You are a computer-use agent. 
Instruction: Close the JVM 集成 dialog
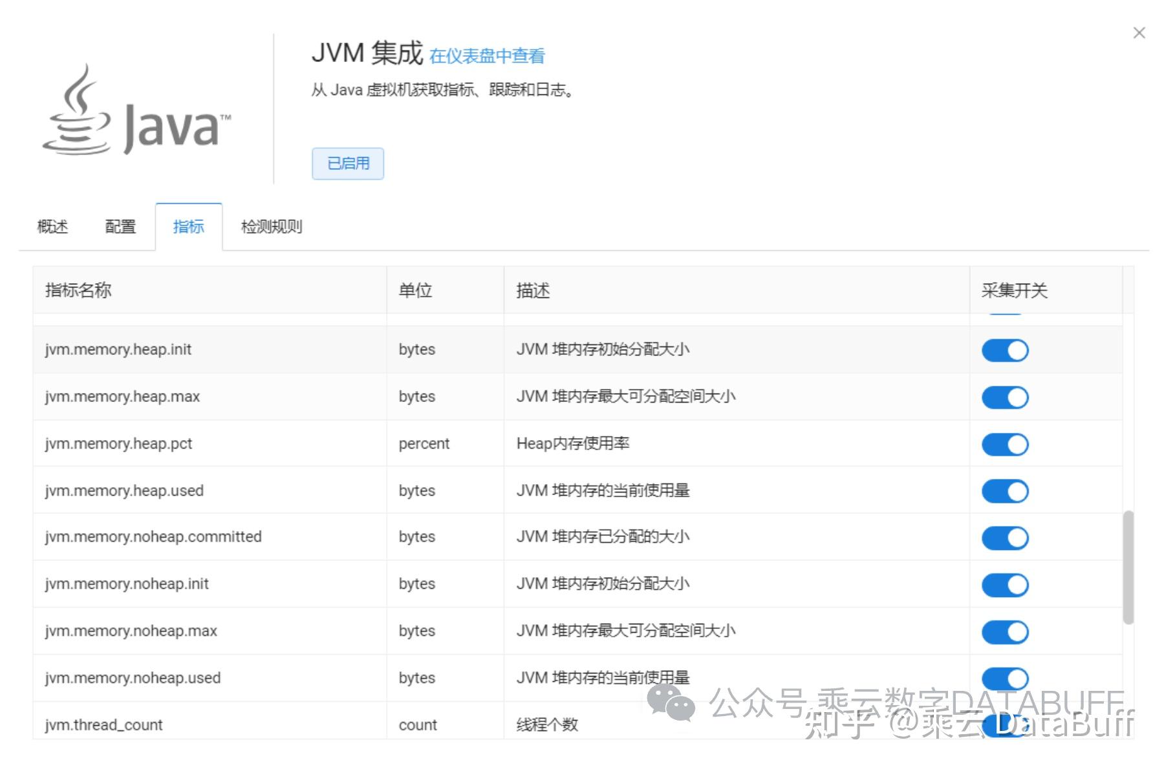pos(1139,32)
